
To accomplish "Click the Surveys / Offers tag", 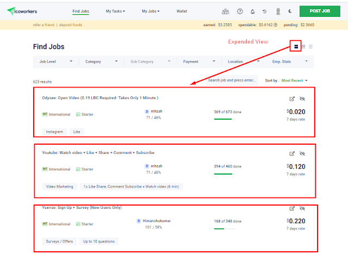I will [59, 241].
